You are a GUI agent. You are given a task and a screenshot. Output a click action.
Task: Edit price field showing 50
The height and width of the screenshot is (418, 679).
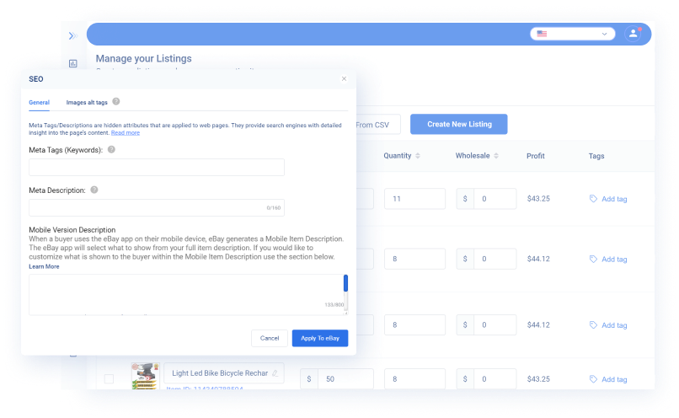pyautogui.click(x=345, y=379)
